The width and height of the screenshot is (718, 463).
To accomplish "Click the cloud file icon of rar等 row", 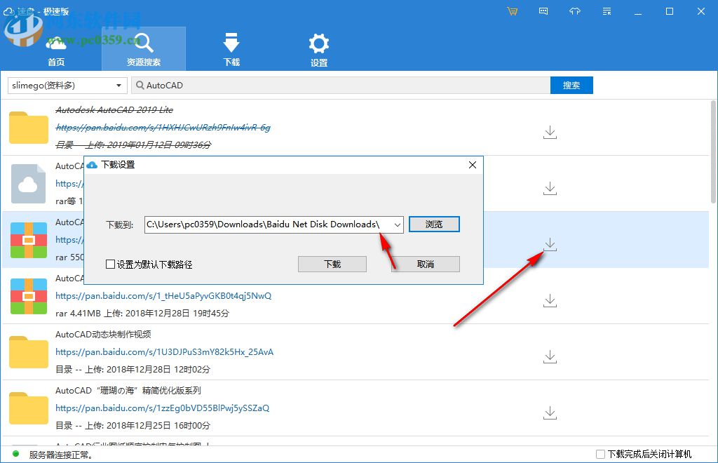I will pyautogui.click(x=28, y=184).
